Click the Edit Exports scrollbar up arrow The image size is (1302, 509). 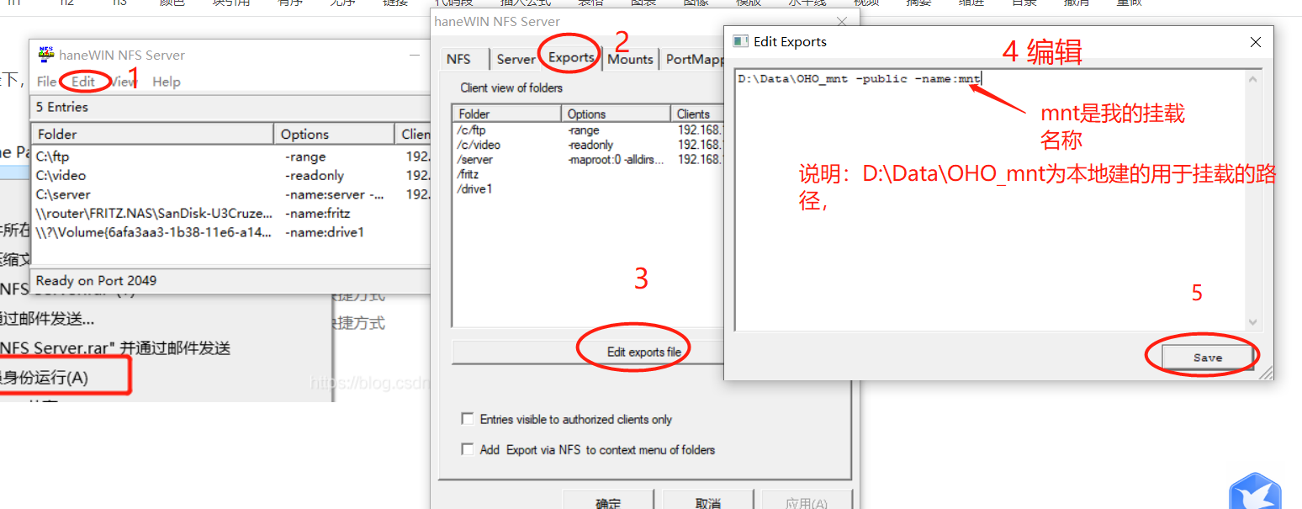pyautogui.click(x=1253, y=80)
